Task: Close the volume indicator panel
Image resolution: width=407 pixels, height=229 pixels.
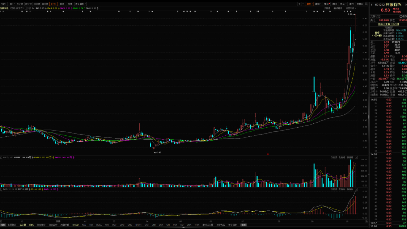Action: tap(356, 158)
